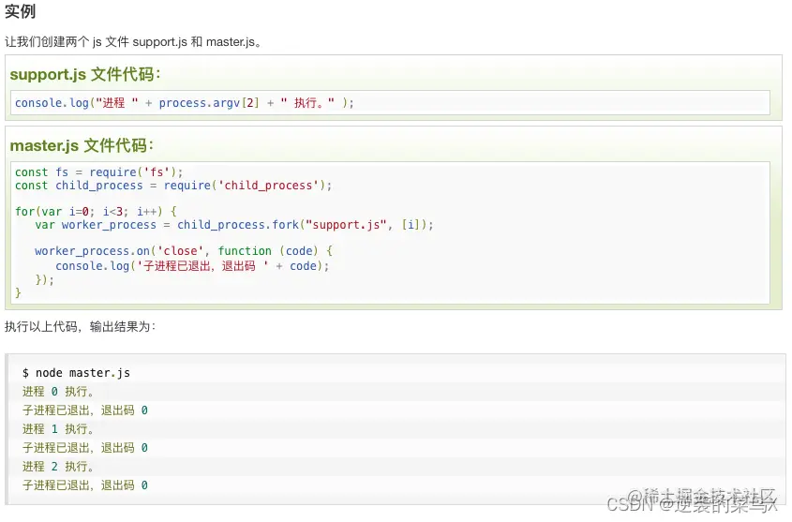Click the 'support.js 文件代码:' heading
The height and width of the screenshot is (522, 792).
click(85, 74)
